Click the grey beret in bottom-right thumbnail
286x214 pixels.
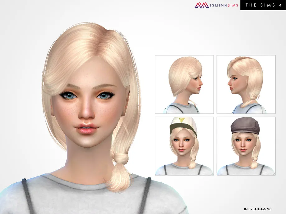pyautogui.click(x=245, y=126)
